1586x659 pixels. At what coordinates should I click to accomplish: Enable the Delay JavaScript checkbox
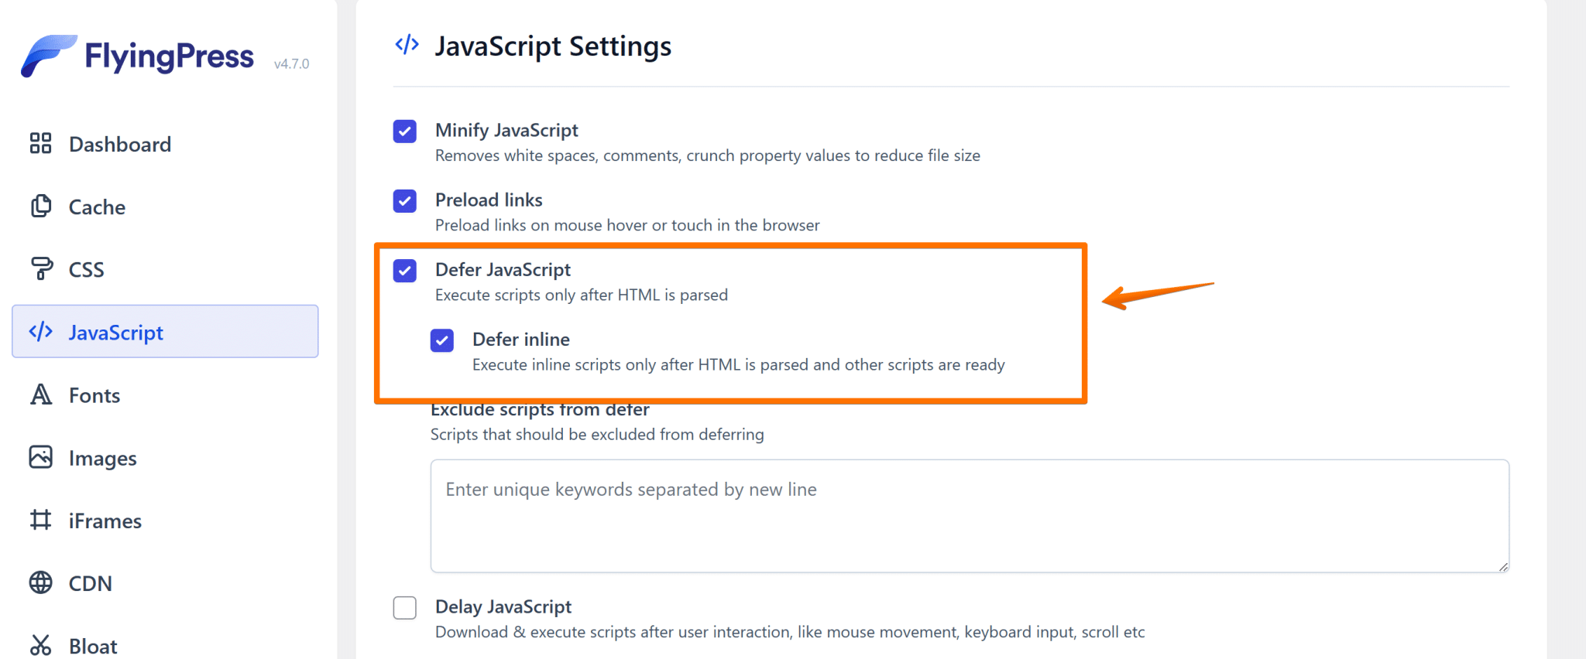tap(405, 608)
